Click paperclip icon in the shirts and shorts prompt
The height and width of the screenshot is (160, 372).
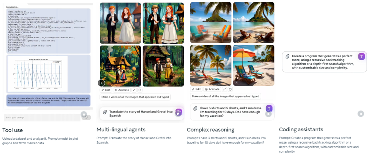195,108
